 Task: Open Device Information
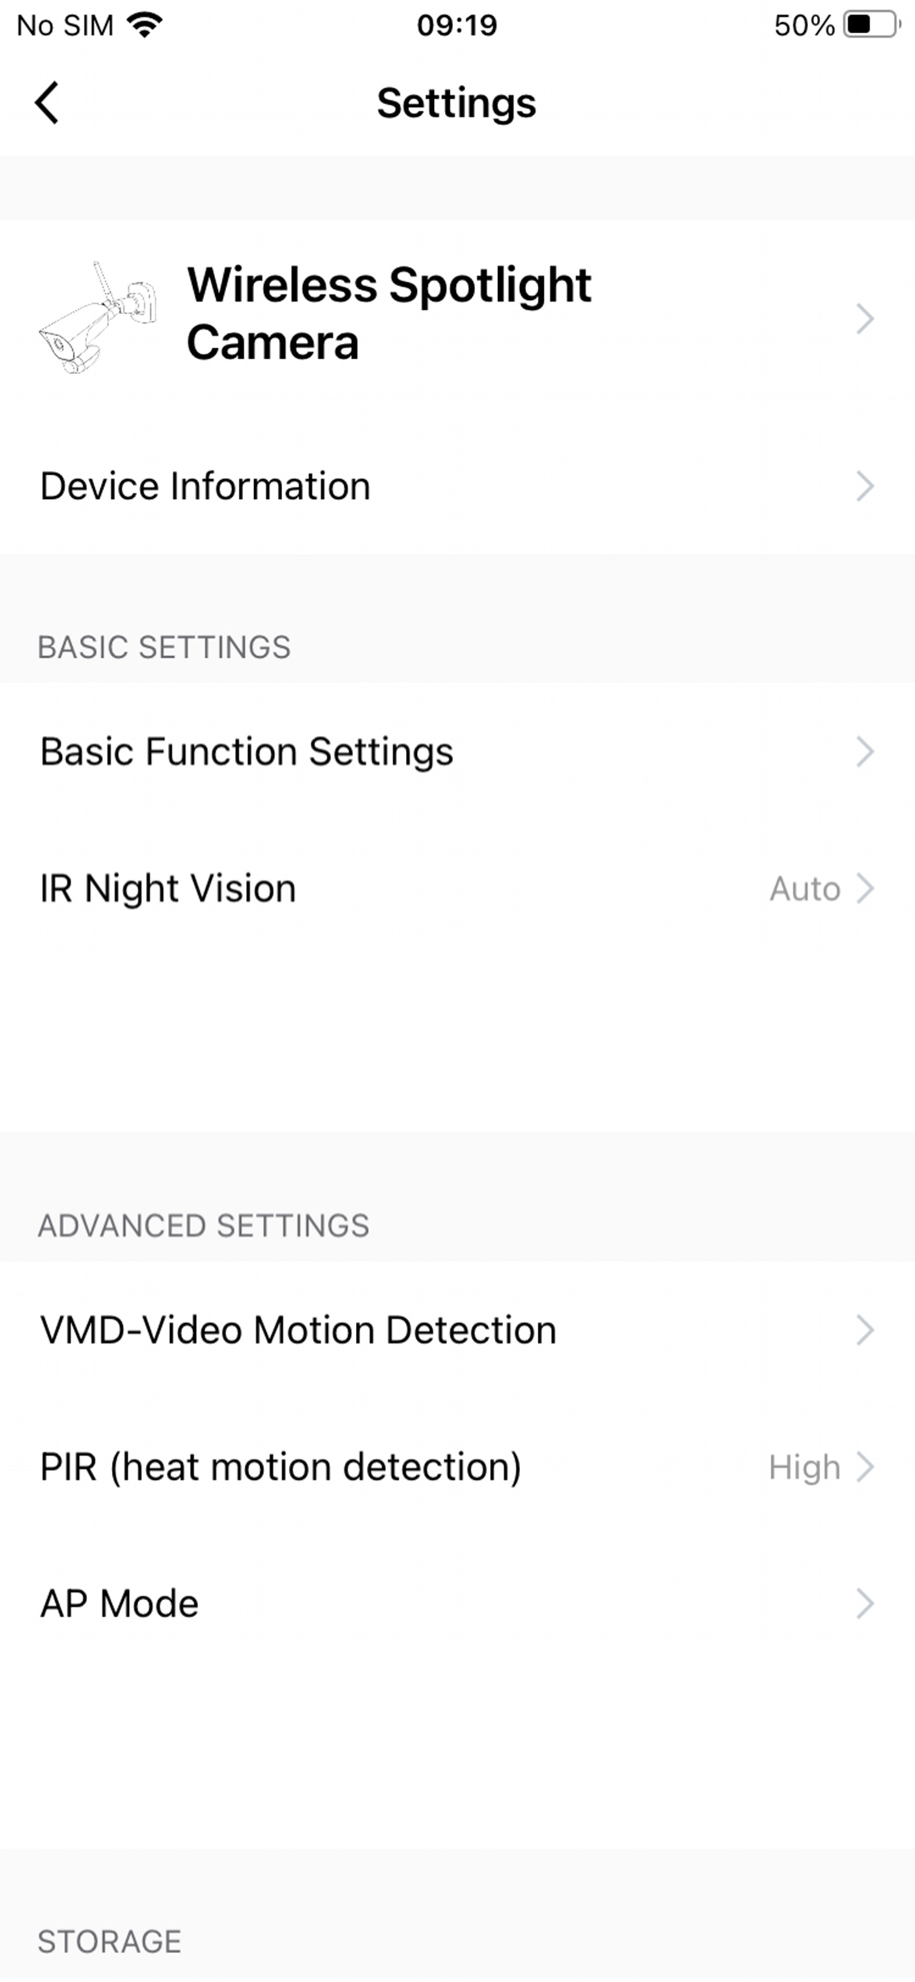coord(458,486)
